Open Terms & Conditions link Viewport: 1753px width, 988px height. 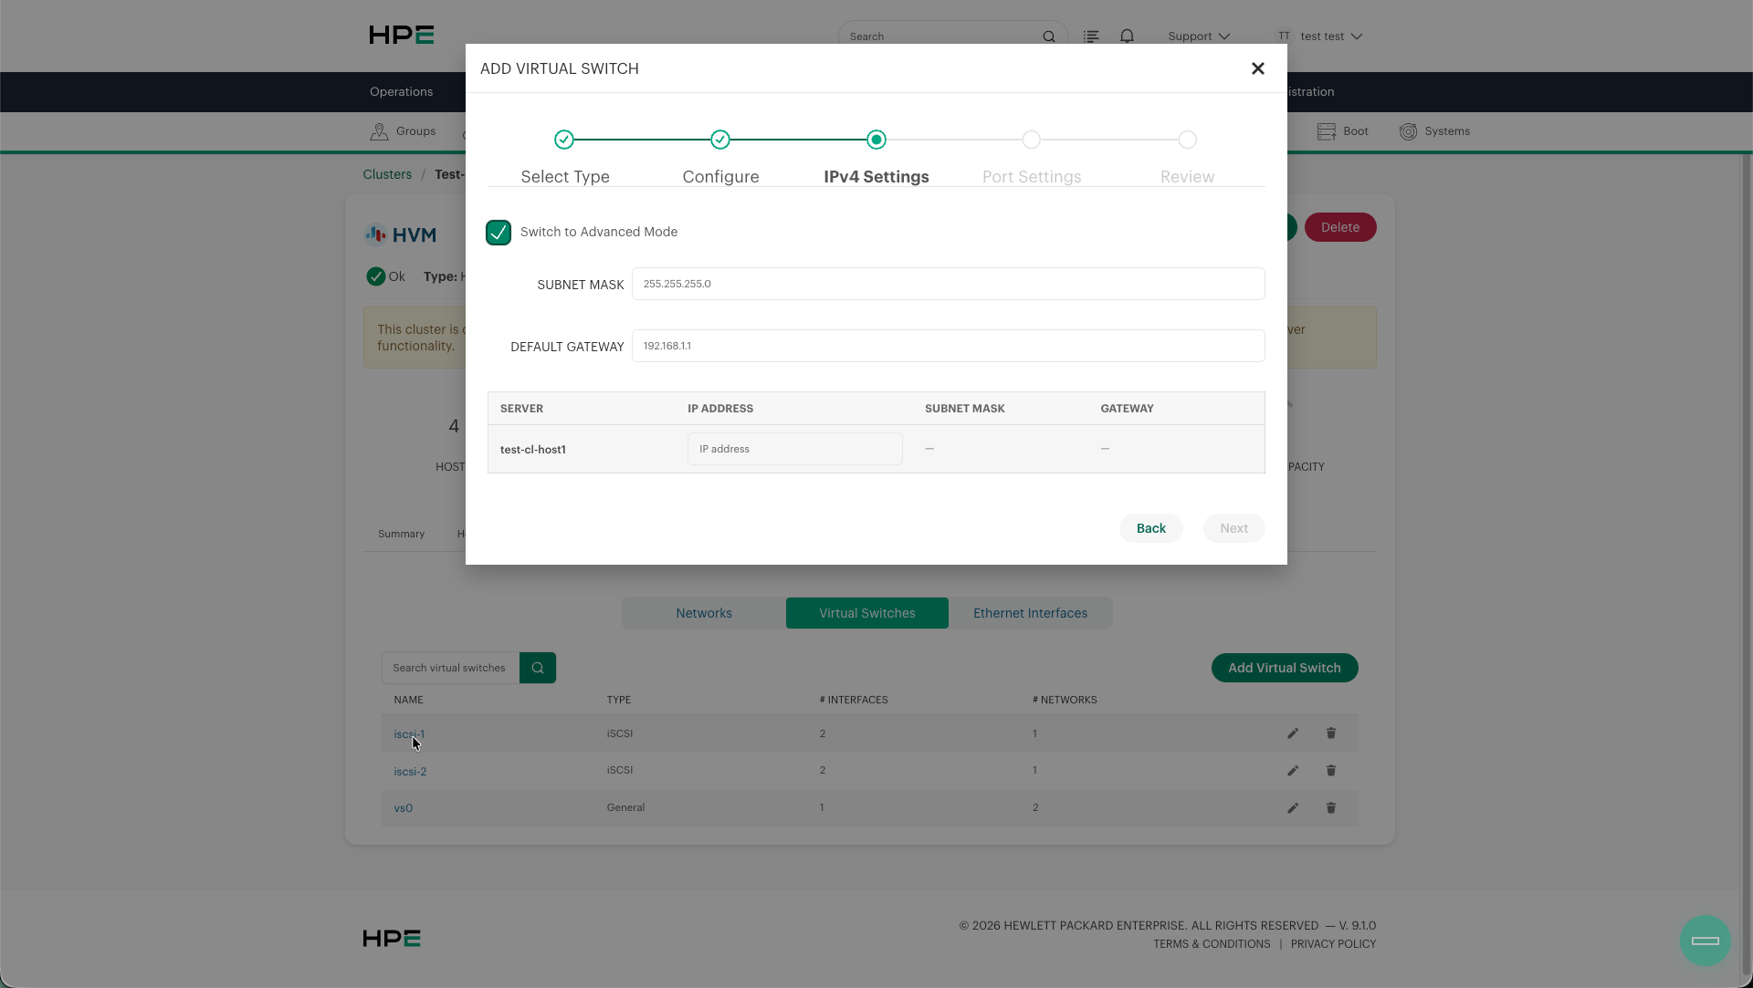tap(1212, 944)
